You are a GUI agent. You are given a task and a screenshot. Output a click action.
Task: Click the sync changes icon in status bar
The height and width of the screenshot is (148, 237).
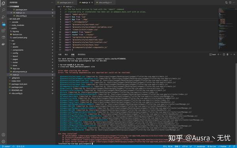click(13, 146)
